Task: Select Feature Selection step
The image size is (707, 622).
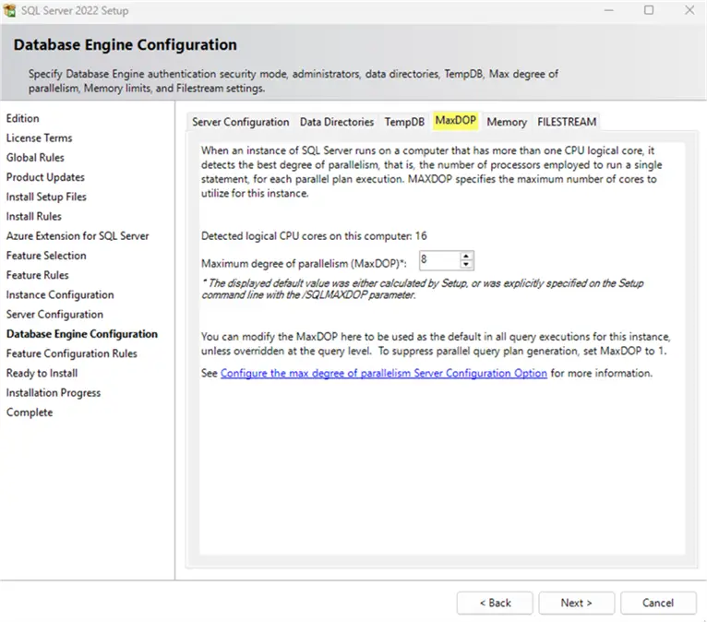Action: click(46, 256)
